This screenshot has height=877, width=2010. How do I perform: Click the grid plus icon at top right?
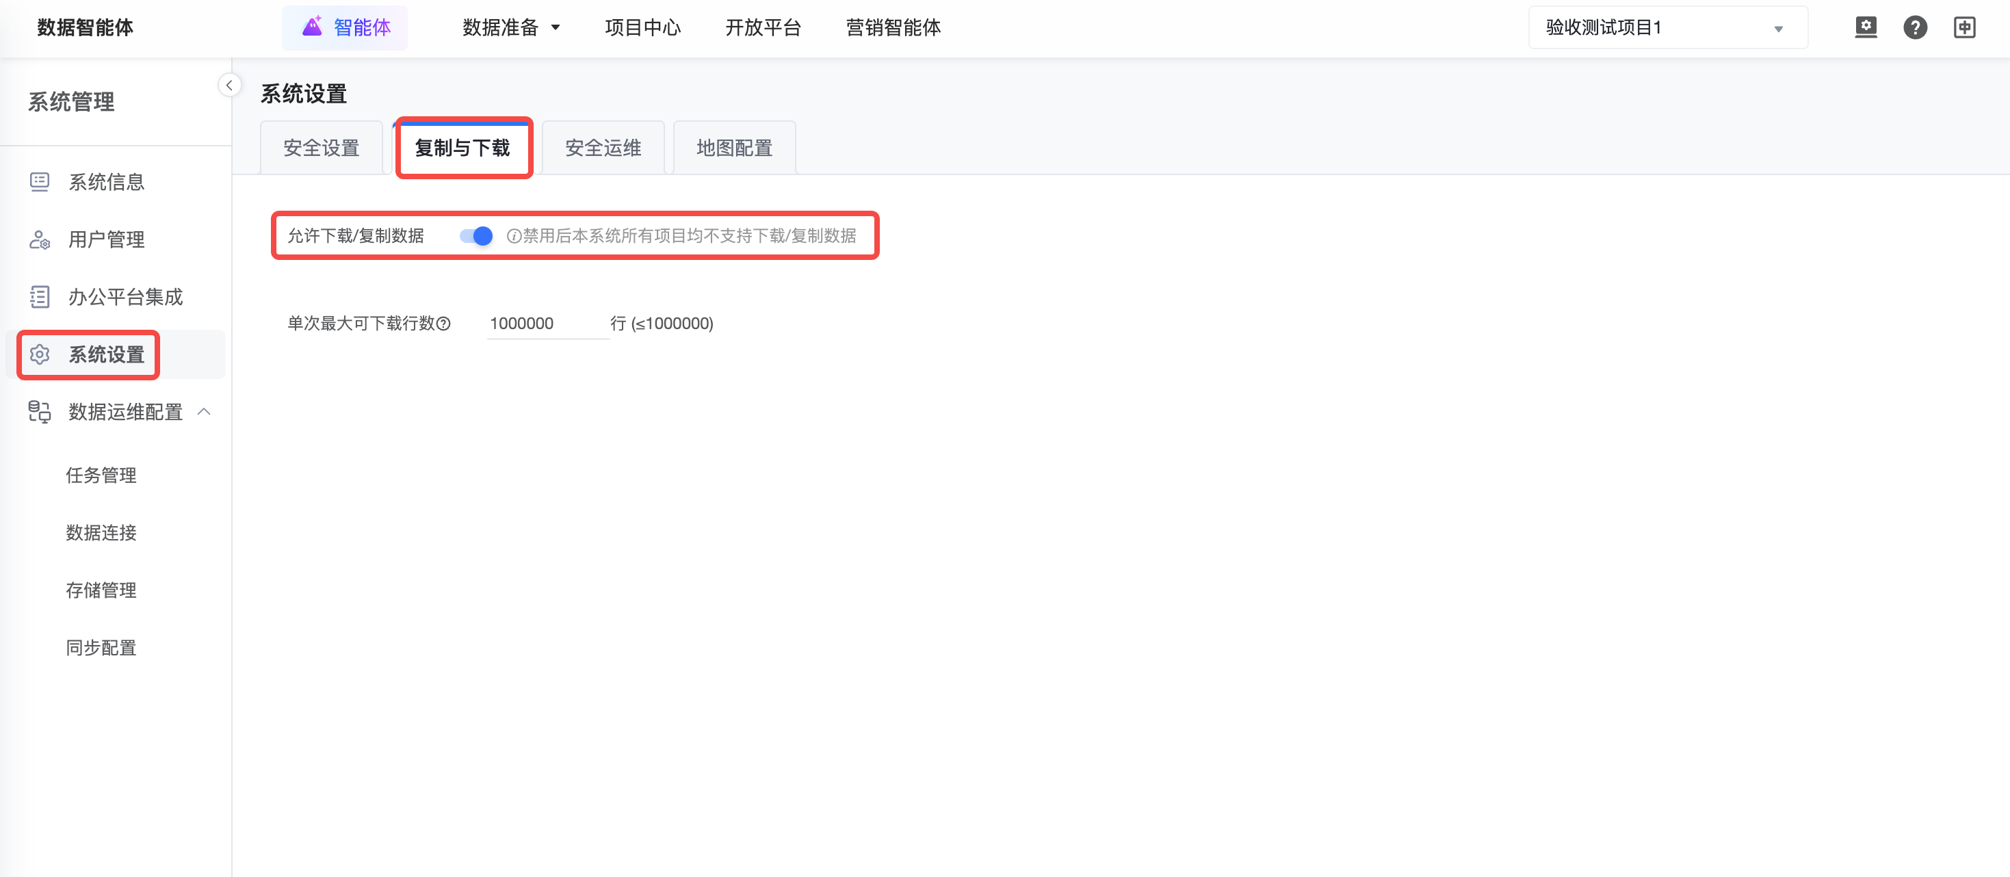click(1964, 27)
